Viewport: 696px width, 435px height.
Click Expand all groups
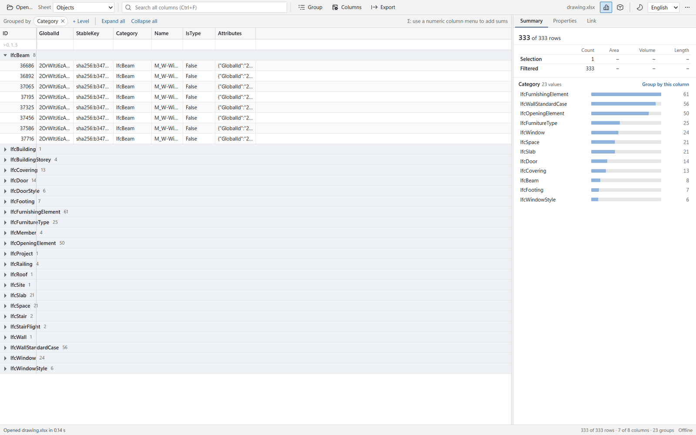tap(113, 21)
